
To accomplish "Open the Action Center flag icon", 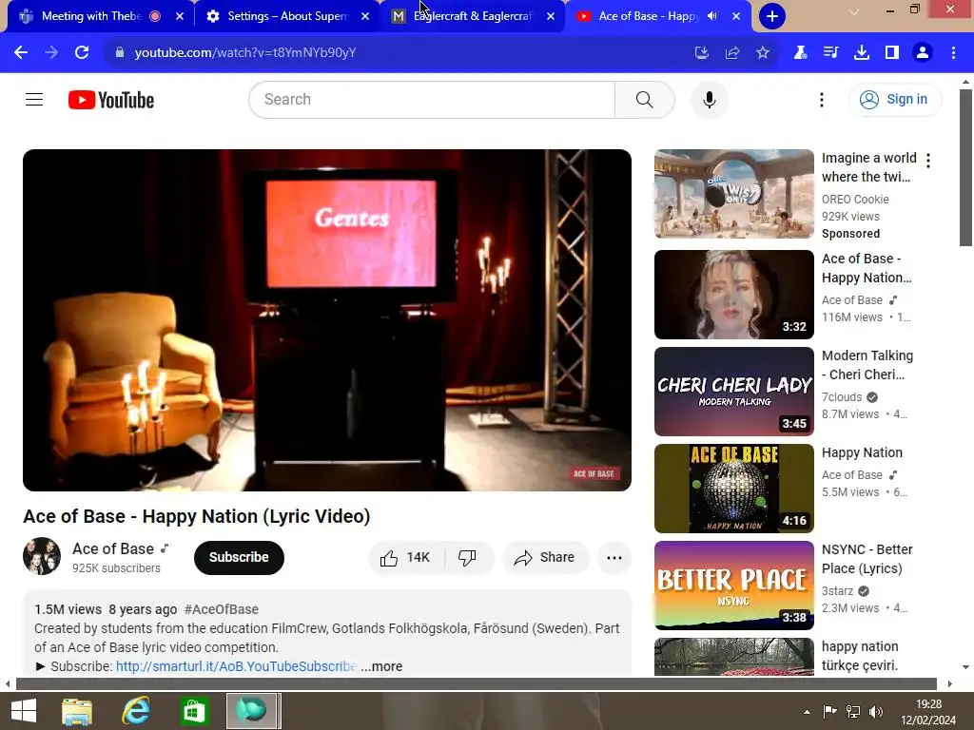I will click(x=829, y=711).
